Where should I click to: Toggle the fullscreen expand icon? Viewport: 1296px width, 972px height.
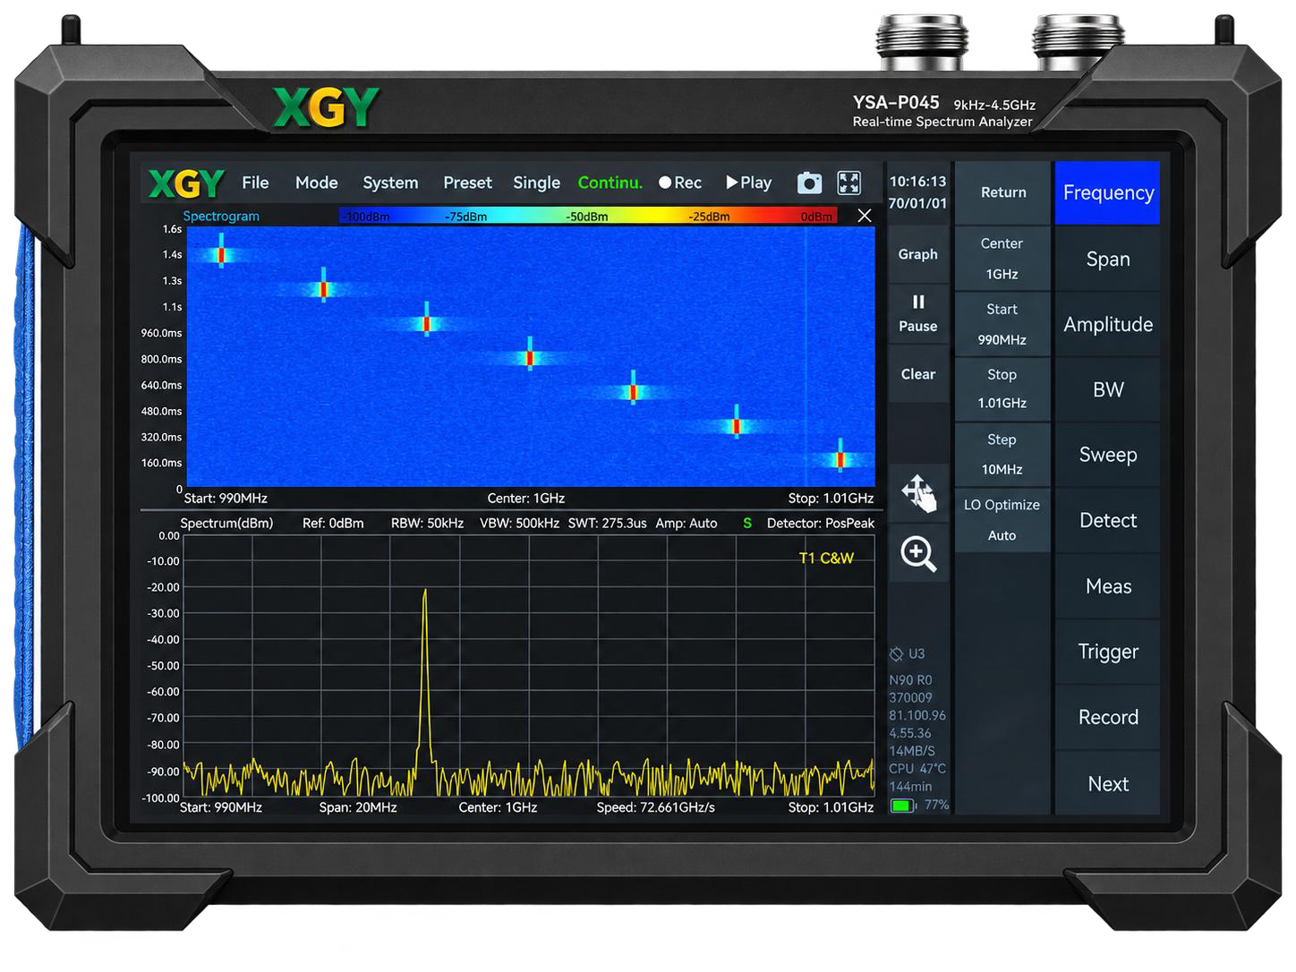click(x=848, y=183)
